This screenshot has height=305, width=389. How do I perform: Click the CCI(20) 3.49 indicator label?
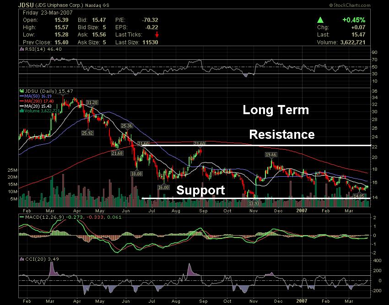[42, 259]
